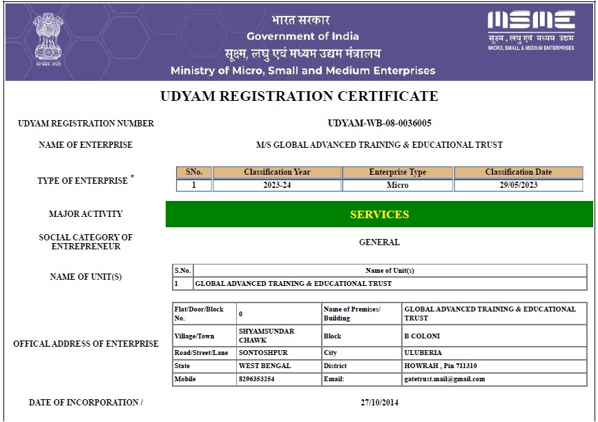Click the Ministry of Micro, Small and Medium Enterprises title
Screen dimensions: 598x422
point(303,70)
